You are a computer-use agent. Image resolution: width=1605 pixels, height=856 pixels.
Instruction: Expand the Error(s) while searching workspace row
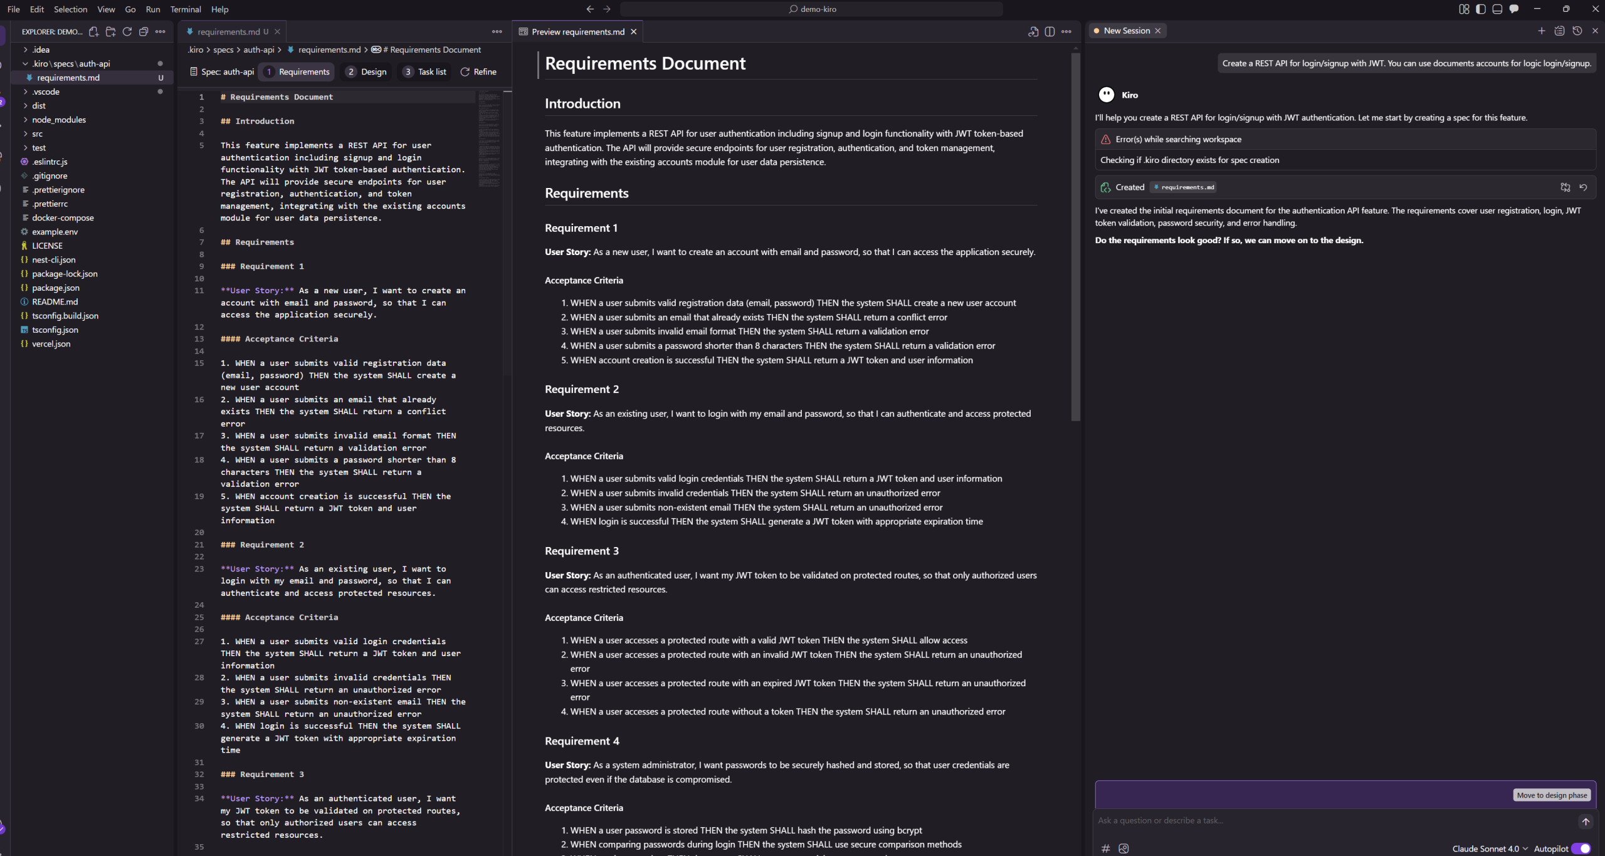pyautogui.click(x=1345, y=139)
